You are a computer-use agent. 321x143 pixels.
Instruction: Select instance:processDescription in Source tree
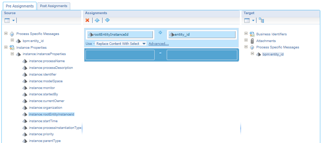point(51,68)
